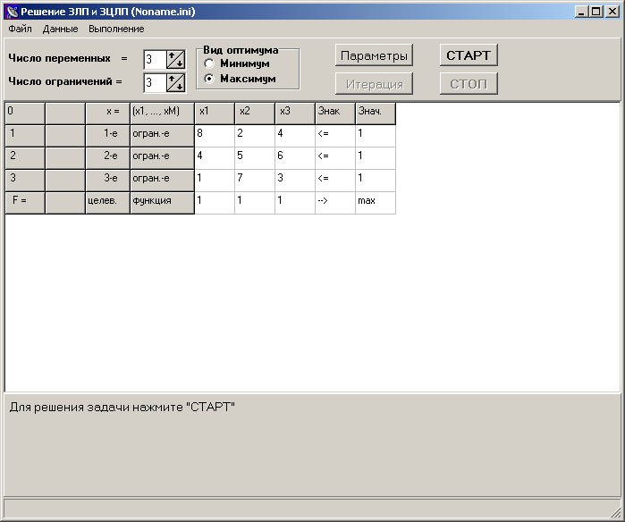Viewport: 625px width, 522px height.
Task: Click the max cell in objective row
Action: [376, 202]
